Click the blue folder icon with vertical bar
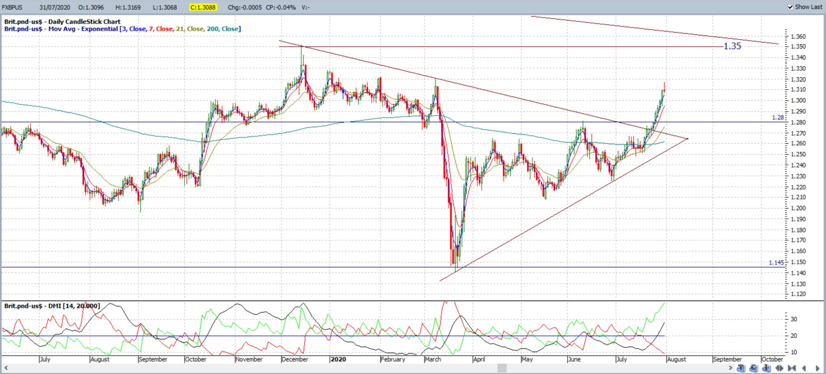Viewport: 826px width, 374px height. point(766,368)
